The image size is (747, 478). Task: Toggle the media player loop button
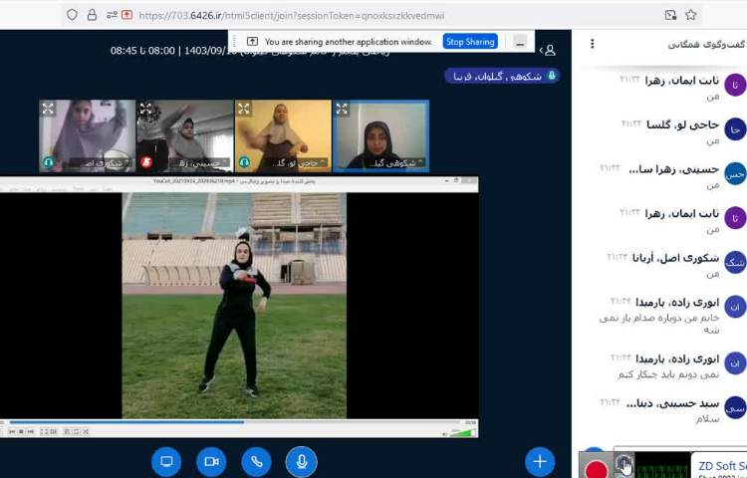click(76, 432)
